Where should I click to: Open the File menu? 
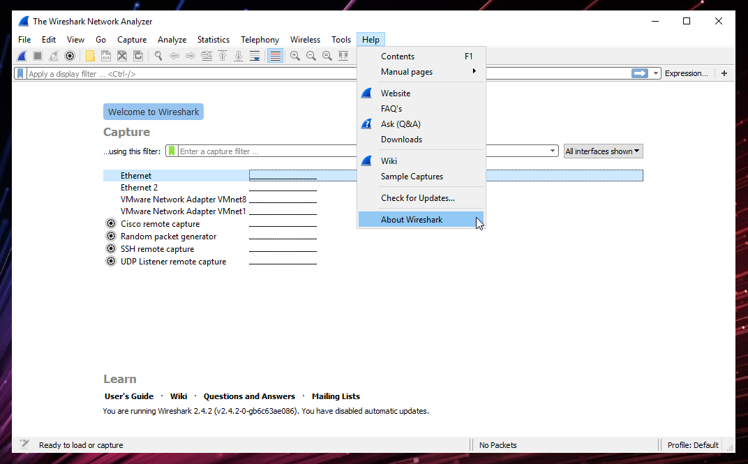tap(24, 40)
